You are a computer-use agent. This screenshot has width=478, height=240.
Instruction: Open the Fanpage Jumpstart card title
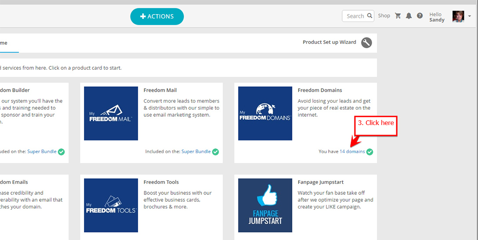tap(321, 182)
